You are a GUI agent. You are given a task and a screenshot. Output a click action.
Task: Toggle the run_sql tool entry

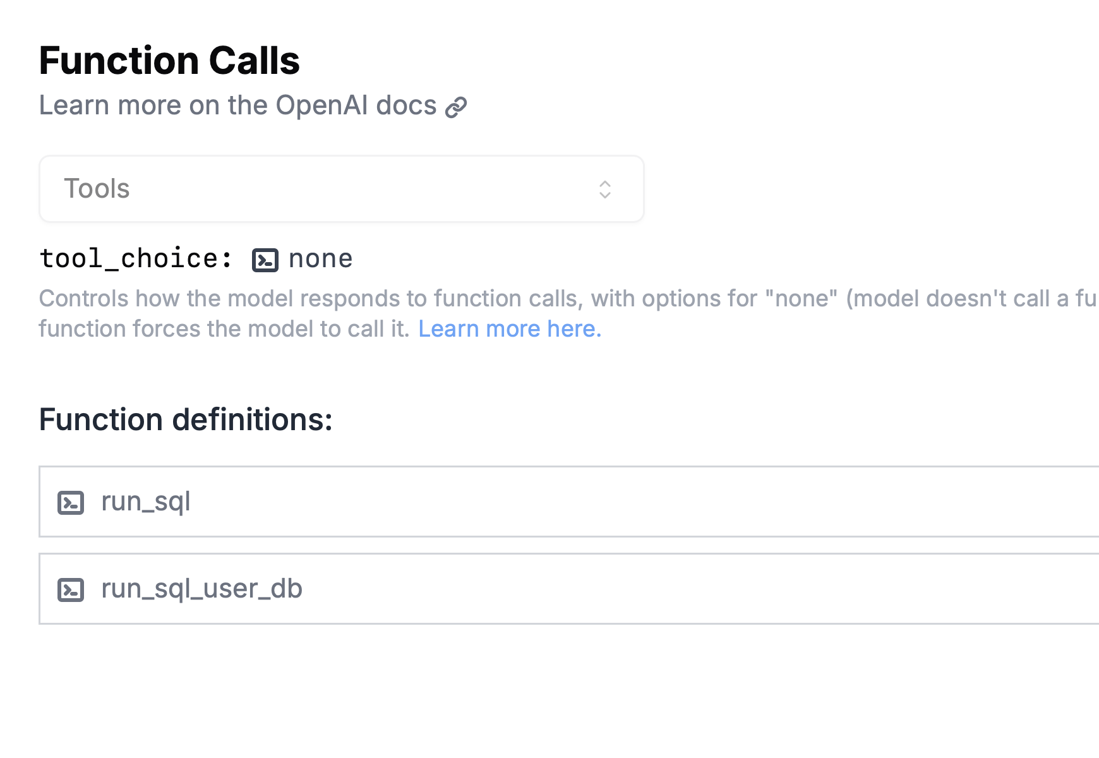click(x=145, y=502)
